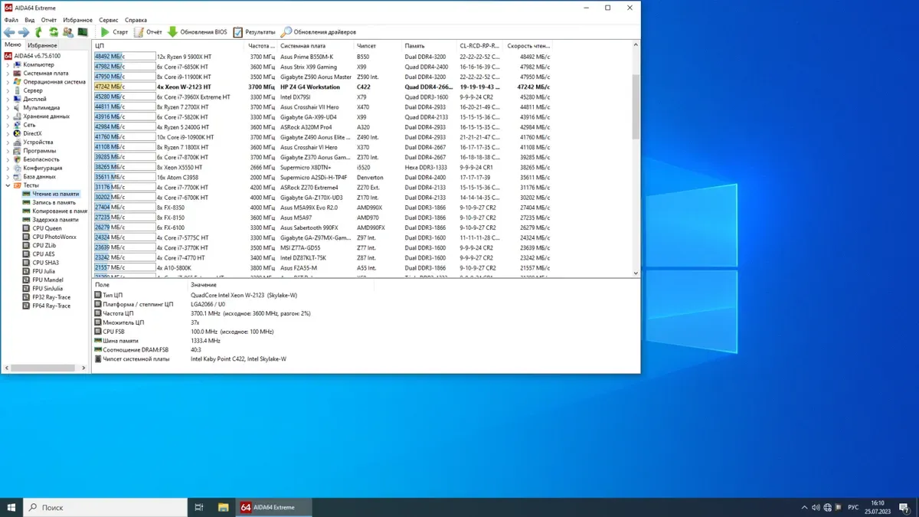The image size is (919, 517).
Task: Select the CPU Queen benchmark
Action: tap(47, 228)
